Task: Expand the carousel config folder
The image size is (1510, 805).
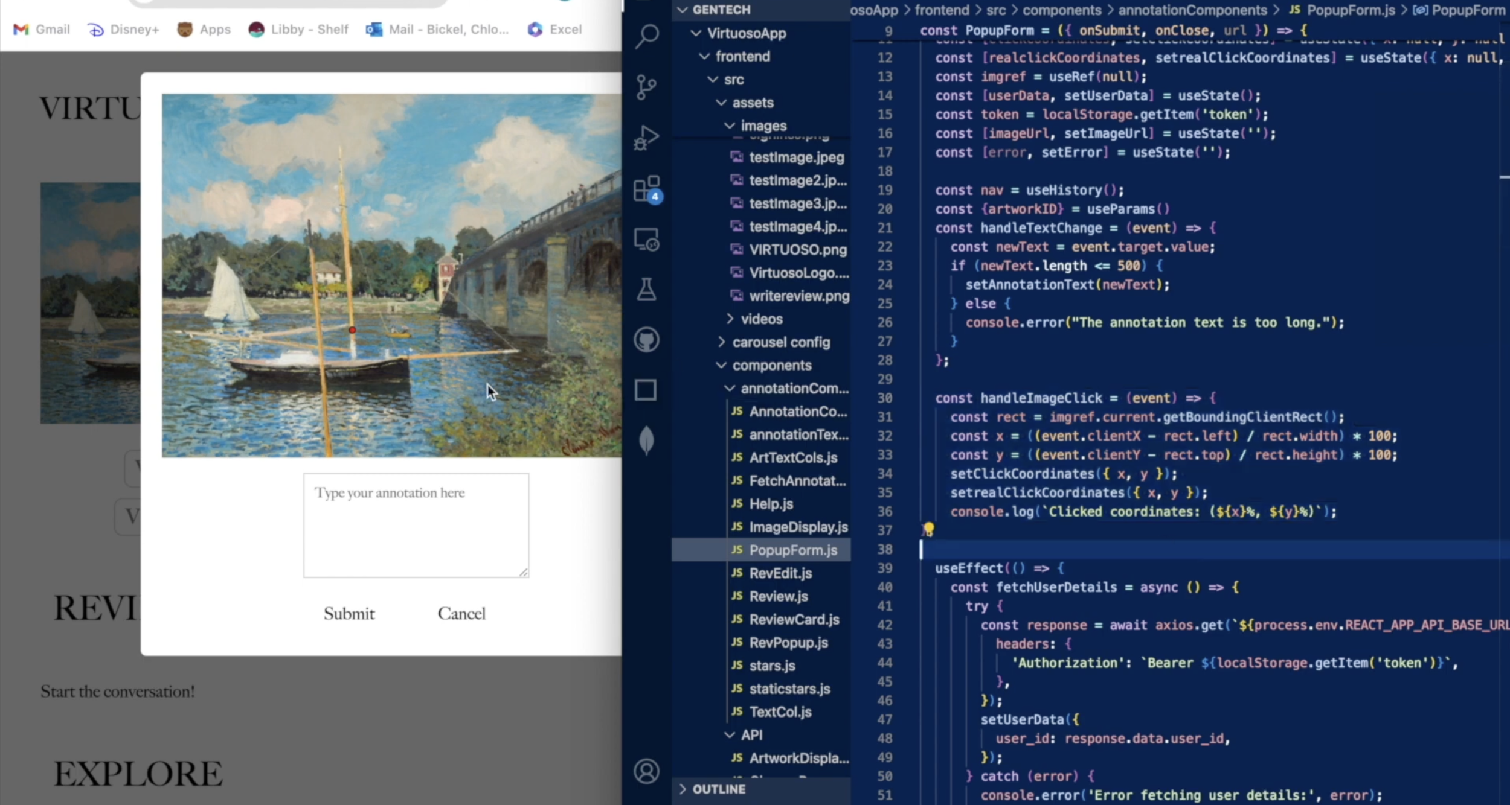Action: 780,342
